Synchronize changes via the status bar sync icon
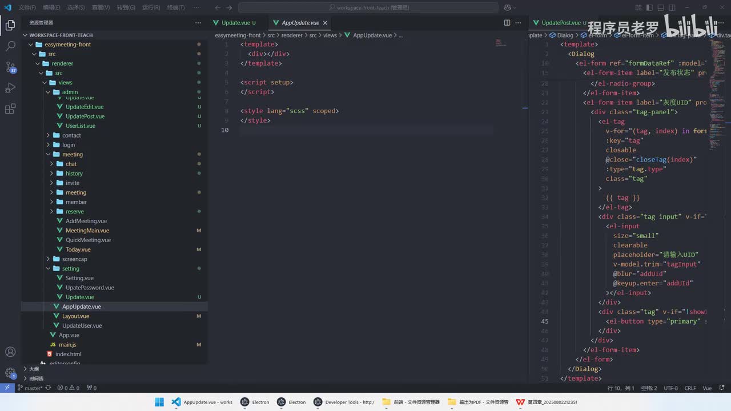 tap(48, 388)
